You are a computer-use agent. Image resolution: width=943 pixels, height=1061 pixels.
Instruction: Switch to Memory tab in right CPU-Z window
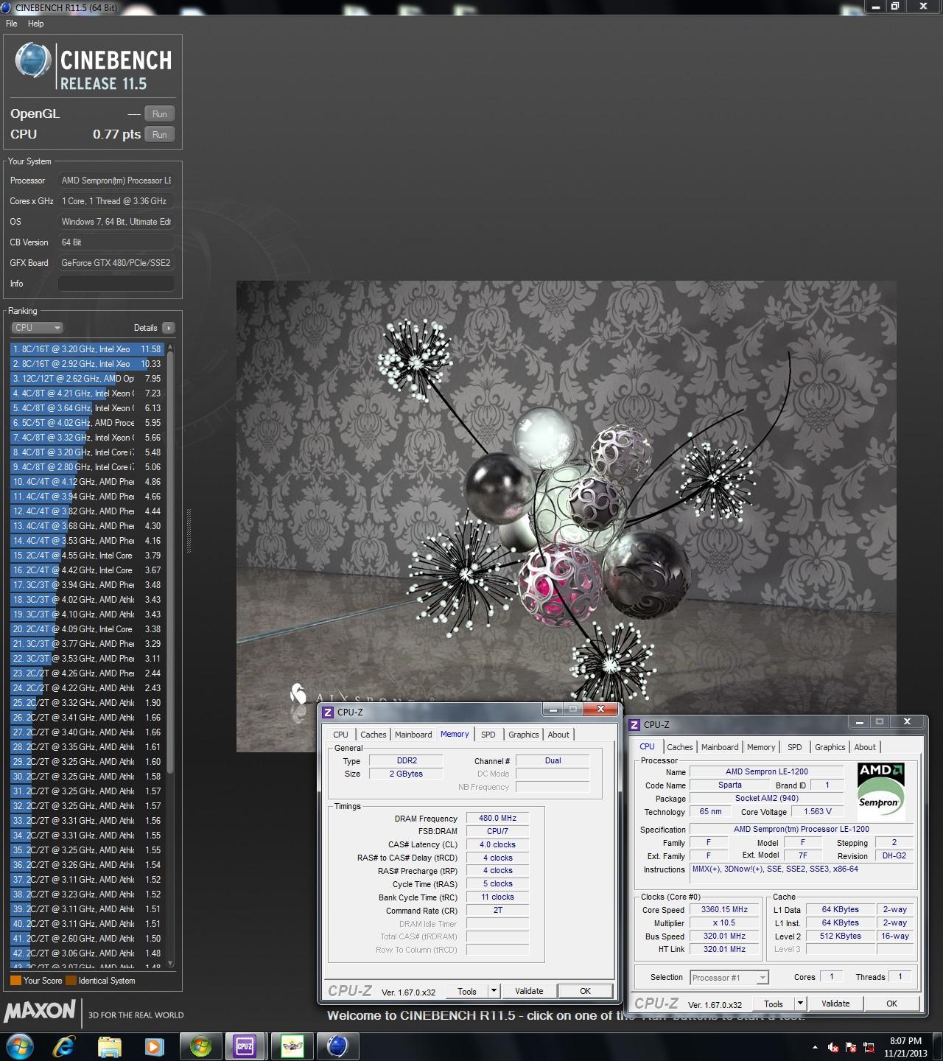[761, 747]
